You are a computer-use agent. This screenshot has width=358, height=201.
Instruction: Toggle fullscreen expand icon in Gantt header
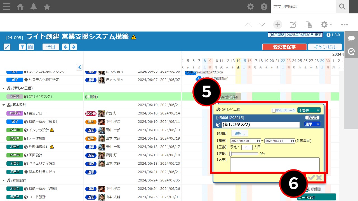(x=7, y=47)
